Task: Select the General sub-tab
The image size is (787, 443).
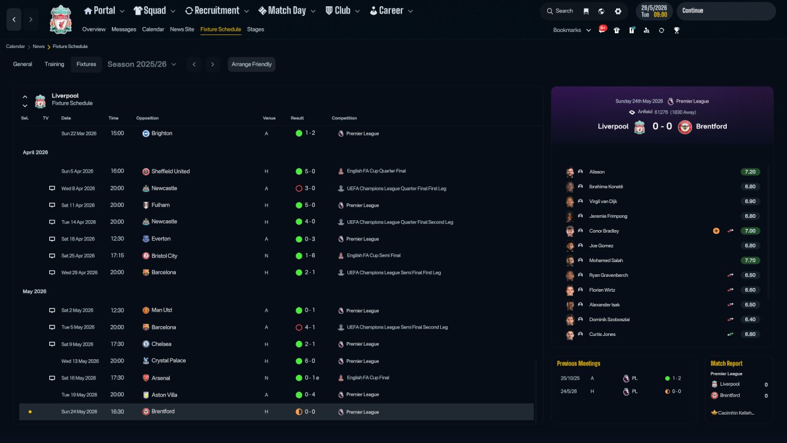Action: click(x=23, y=65)
